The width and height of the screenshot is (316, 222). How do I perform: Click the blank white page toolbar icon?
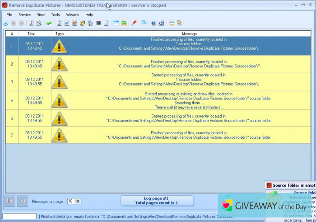click(106, 23)
